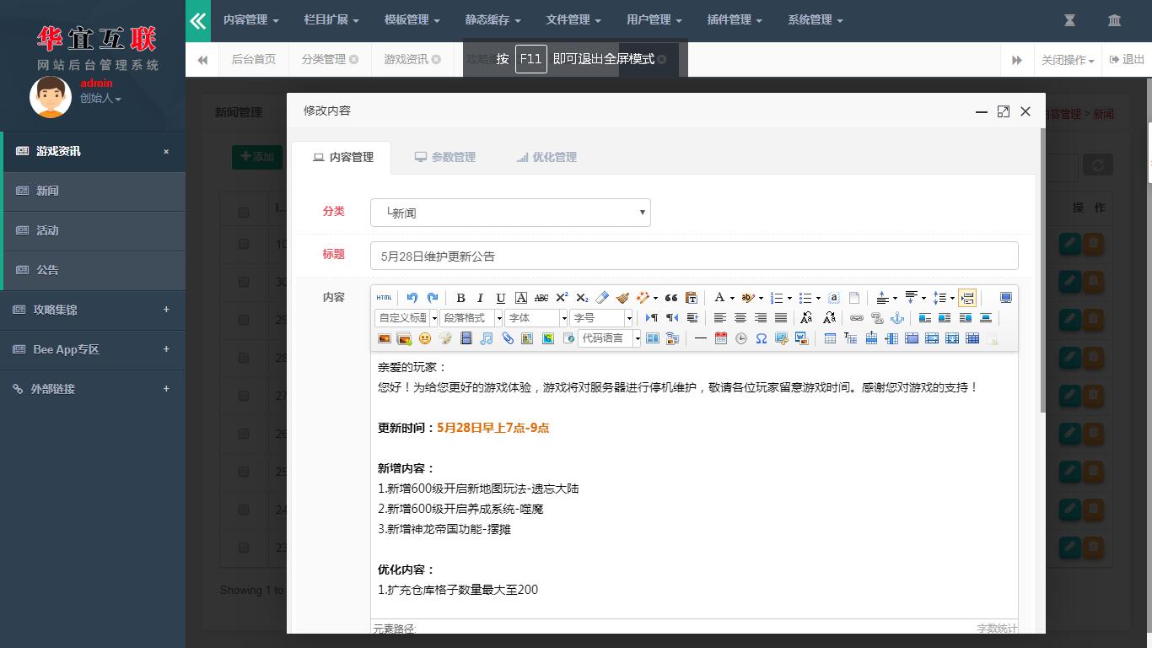Open 活动 in the sidebar

click(x=94, y=230)
